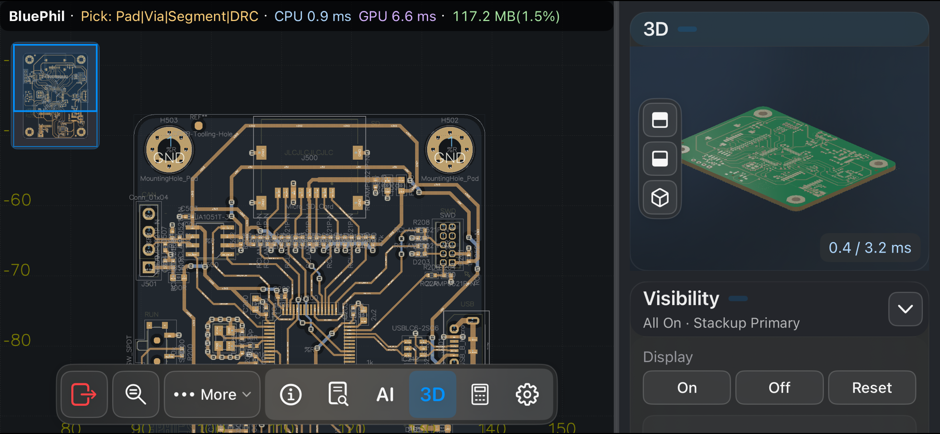940x434 pixels.
Task: Click the Display Off button
Action: pos(779,387)
